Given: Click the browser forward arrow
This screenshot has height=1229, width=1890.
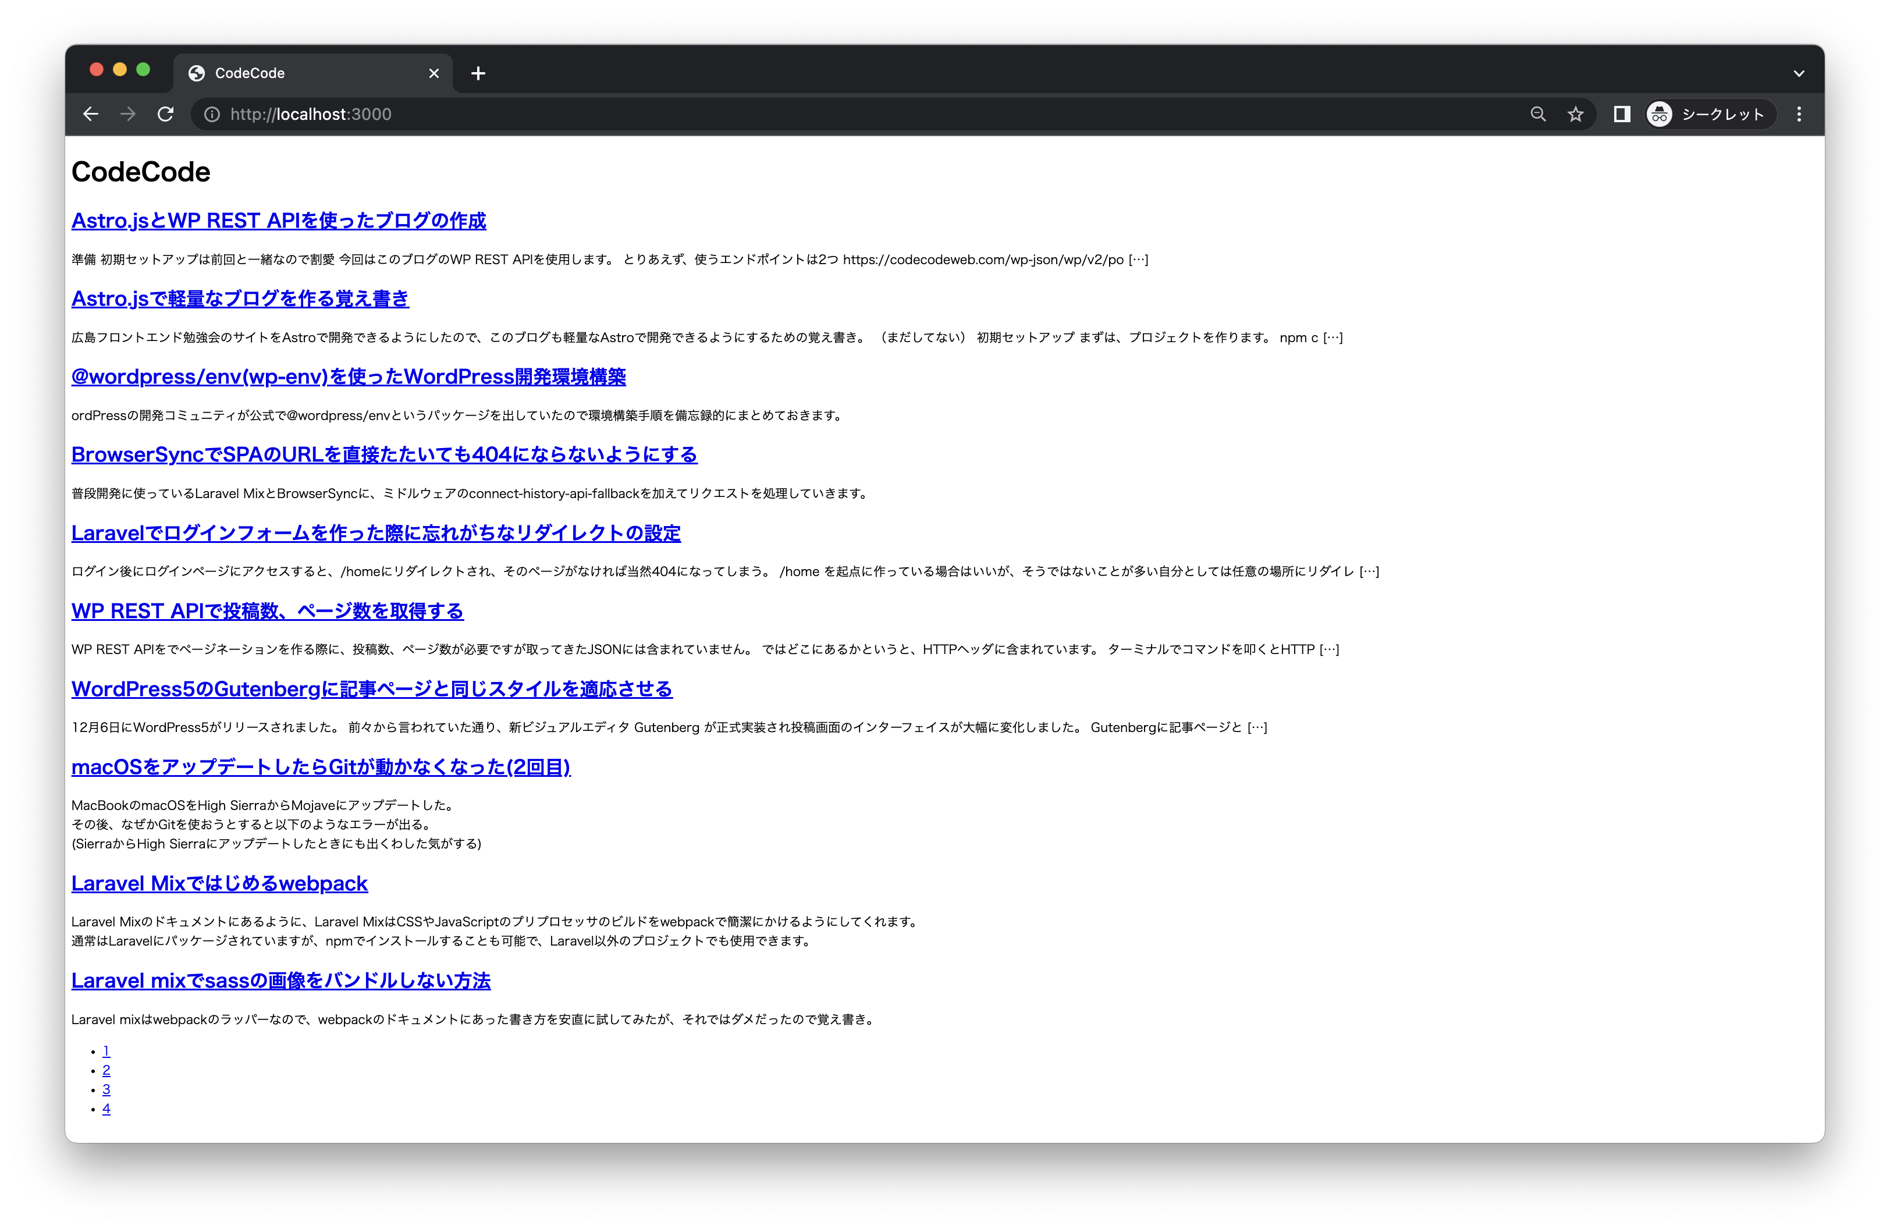Looking at the screenshot, I should tap(128, 114).
